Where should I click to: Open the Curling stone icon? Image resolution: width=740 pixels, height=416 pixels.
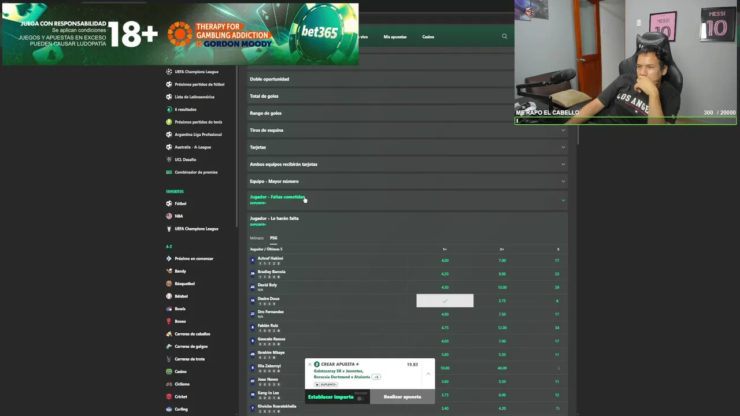(169, 409)
